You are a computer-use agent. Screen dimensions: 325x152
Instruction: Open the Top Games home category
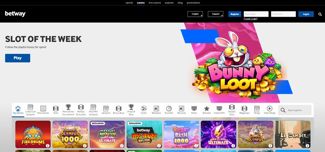[x=18, y=110]
